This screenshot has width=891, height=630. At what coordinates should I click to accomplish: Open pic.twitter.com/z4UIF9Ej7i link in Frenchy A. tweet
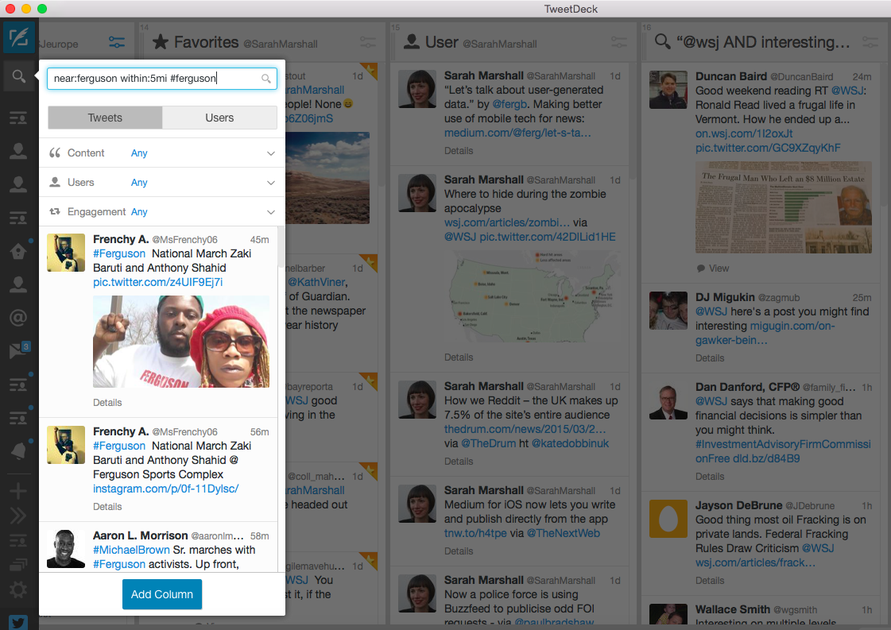[158, 282]
